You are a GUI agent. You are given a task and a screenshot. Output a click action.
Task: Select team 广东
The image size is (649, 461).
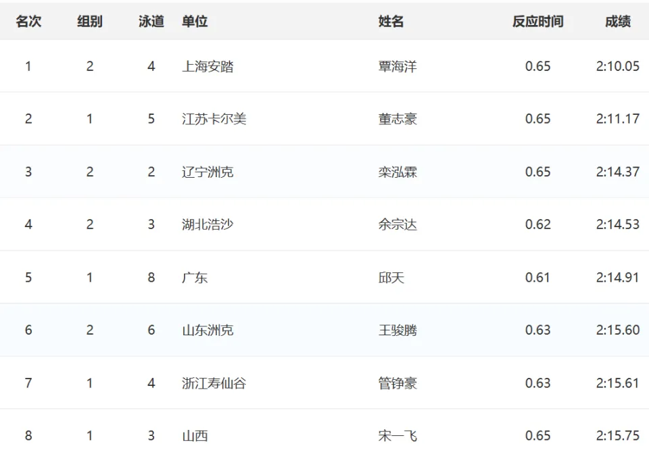[195, 277]
